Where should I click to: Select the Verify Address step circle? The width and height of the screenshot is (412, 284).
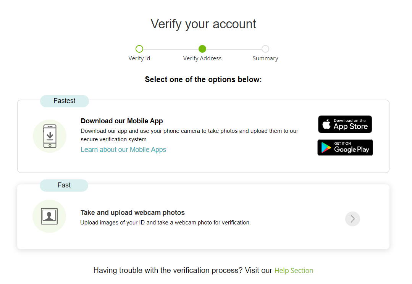coord(202,49)
